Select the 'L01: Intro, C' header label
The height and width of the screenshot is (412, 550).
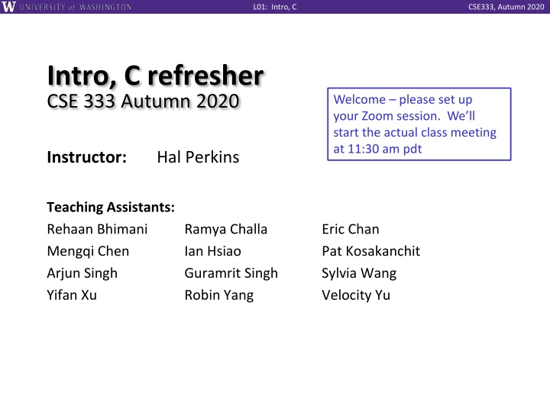tap(275, 7)
